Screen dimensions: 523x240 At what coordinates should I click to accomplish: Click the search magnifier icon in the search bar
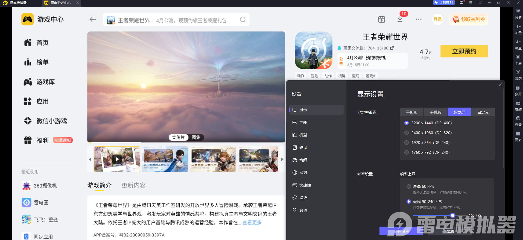[x=242, y=20]
